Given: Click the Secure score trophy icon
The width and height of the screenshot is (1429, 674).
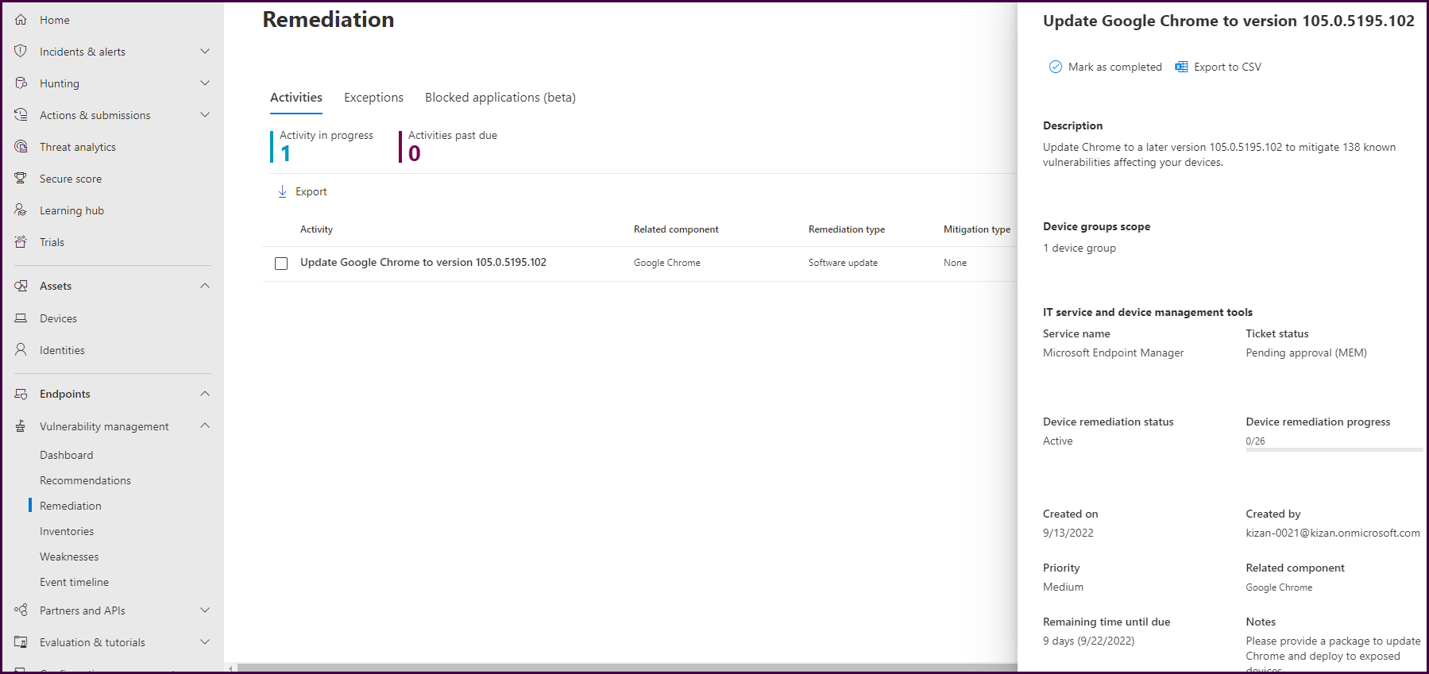Looking at the screenshot, I should [x=21, y=179].
